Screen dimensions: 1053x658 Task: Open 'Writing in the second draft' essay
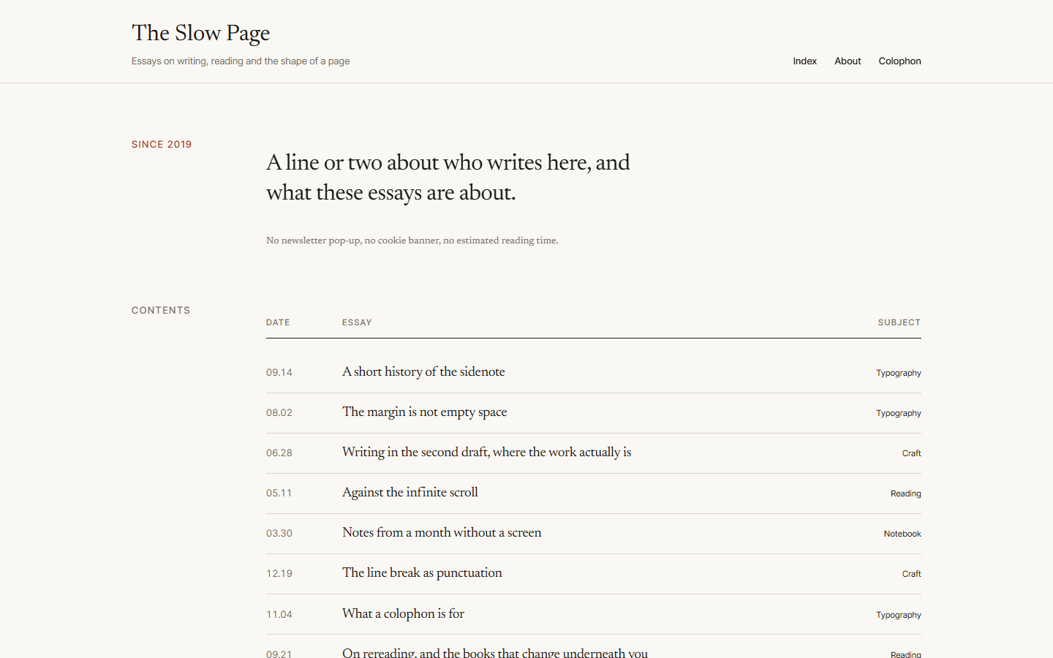coord(486,452)
